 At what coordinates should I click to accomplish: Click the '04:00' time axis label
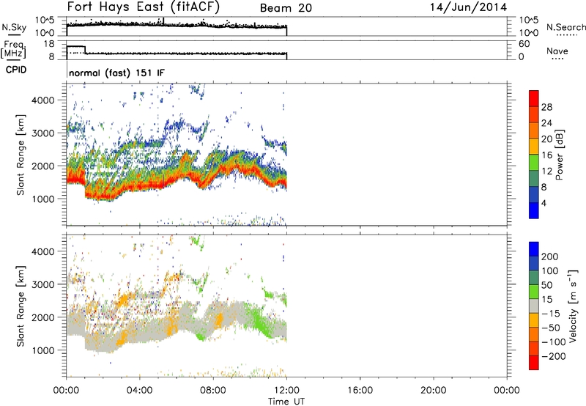tap(139, 391)
